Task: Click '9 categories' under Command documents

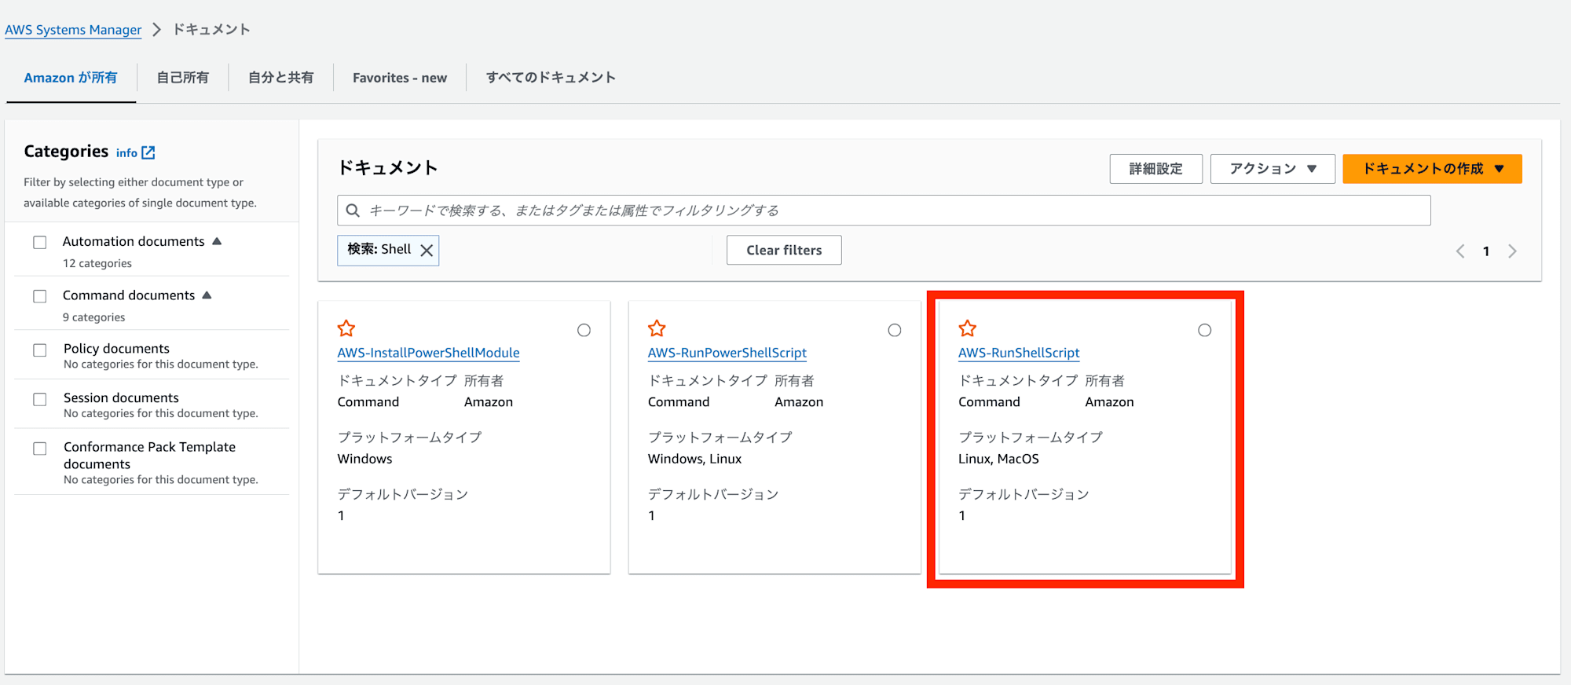Action: pyautogui.click(x=94, y=317)
